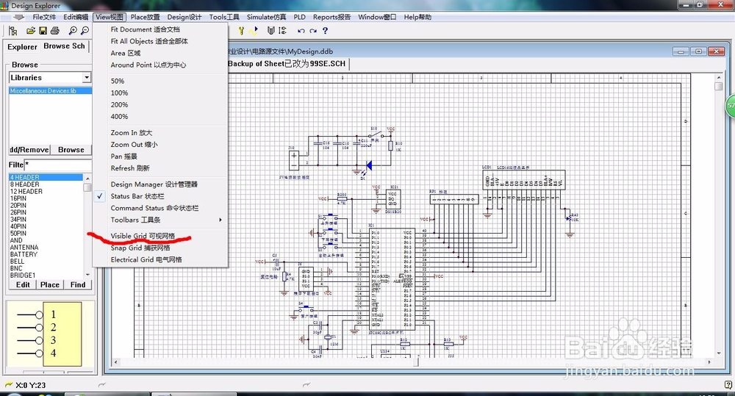Switch to the Explorer tab
Viewport: 735px width, 396px height.
[x=22, y=47]
